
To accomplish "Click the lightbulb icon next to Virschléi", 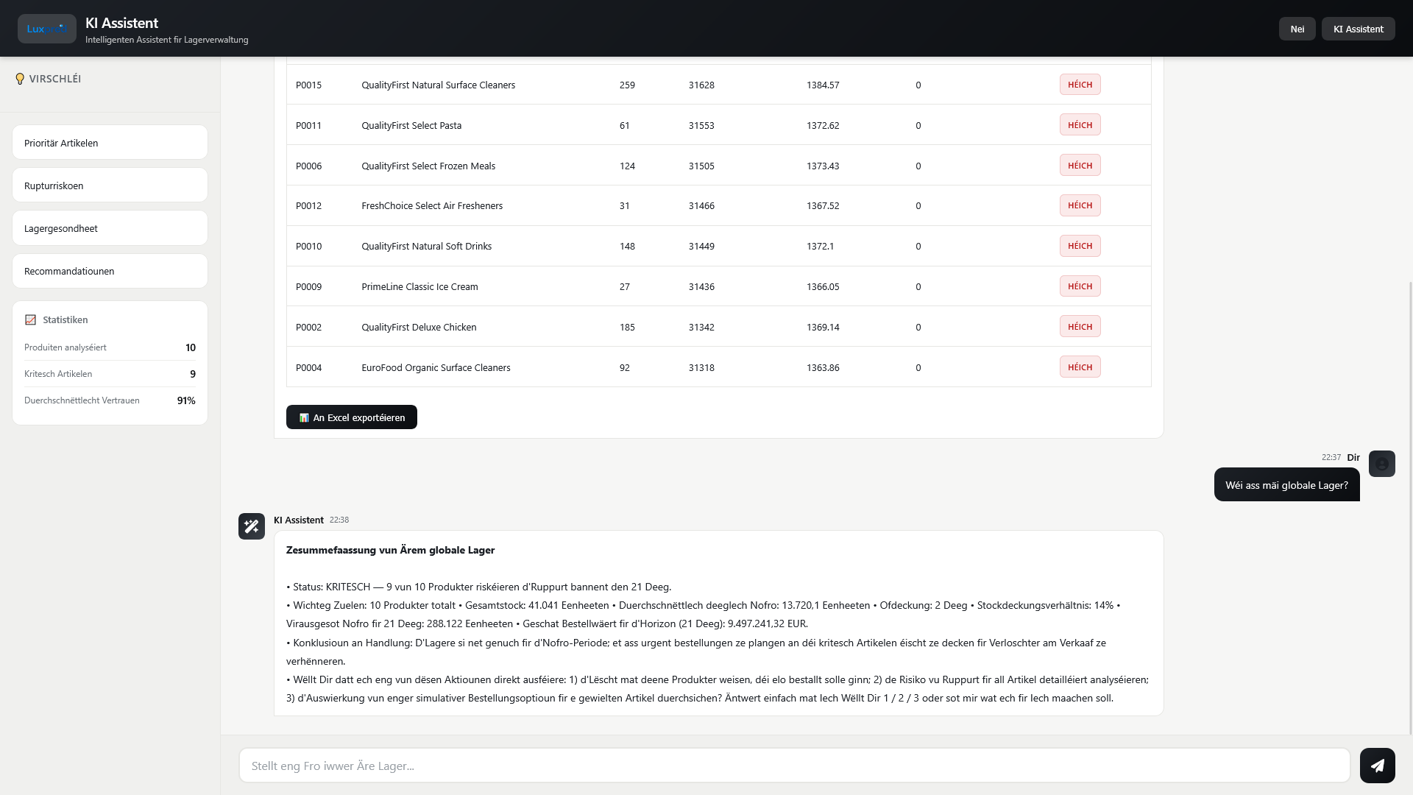I will pyautogui.click(x=20, y=79).
